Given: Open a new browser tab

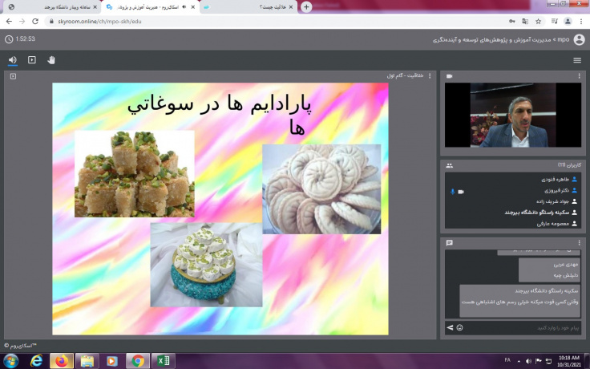Looking at the screenshot, I should click(x=306, y=6).
